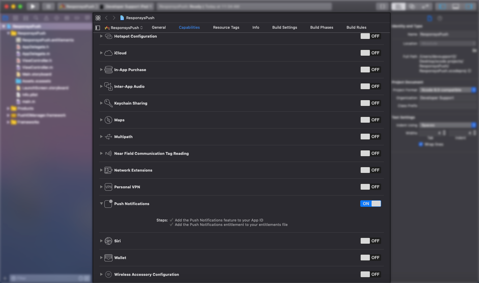Expand the In-App Purchase section

pos(101,70)
